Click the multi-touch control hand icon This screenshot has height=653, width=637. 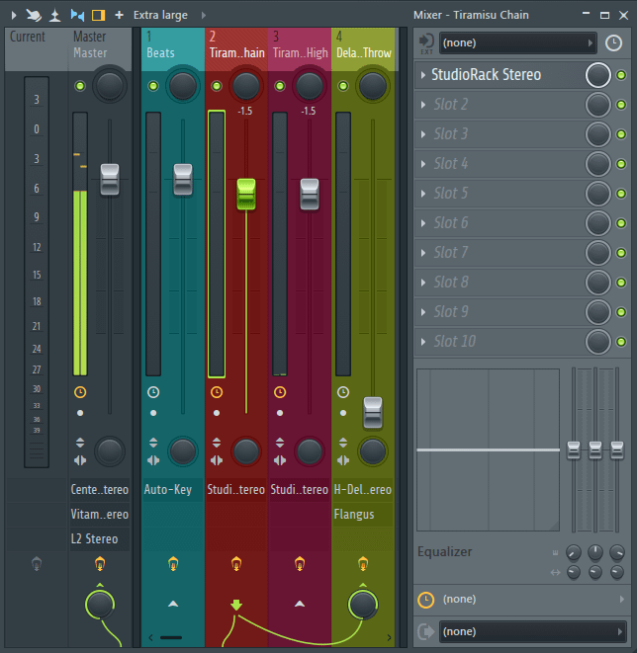pyautogui.click(x=34, y=16)
